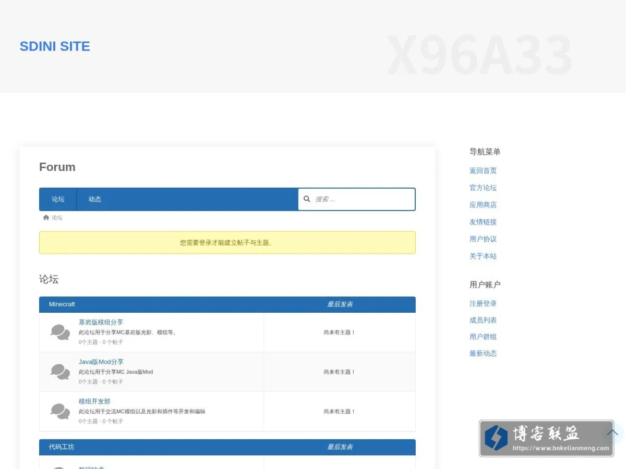Click the home icon in breadcrumb
Screen dimensions: 626x469
(x=46, y=217)
